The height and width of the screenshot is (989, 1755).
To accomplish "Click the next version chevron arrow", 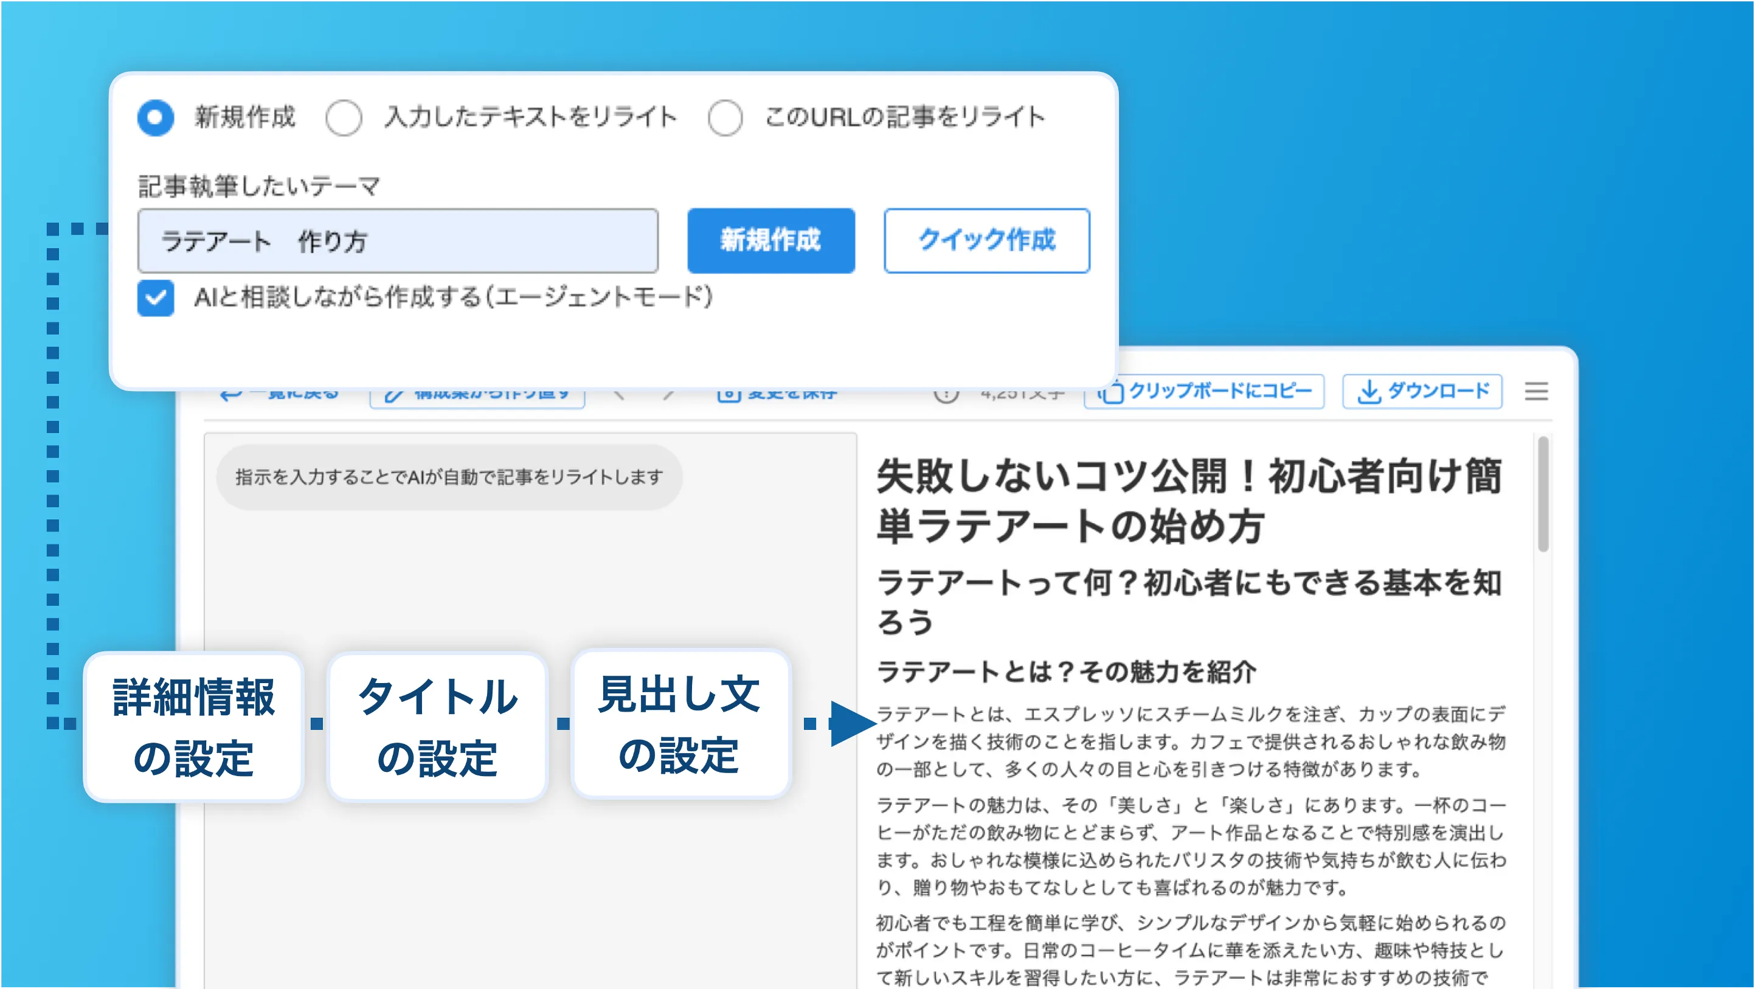I will pyautogui.click(x=668, y=395).
